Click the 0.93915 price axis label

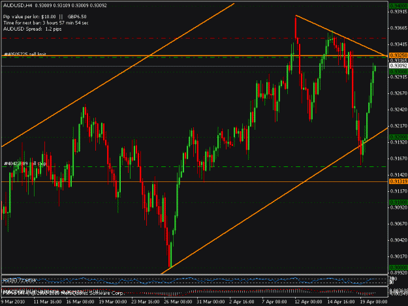398,12
